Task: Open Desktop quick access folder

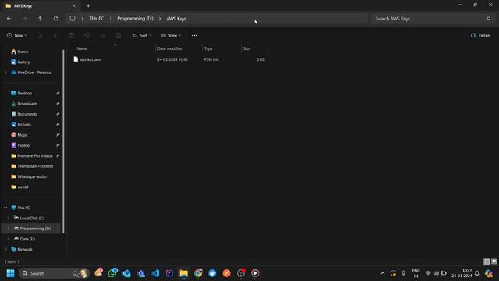Action: (x=24, y=94)
